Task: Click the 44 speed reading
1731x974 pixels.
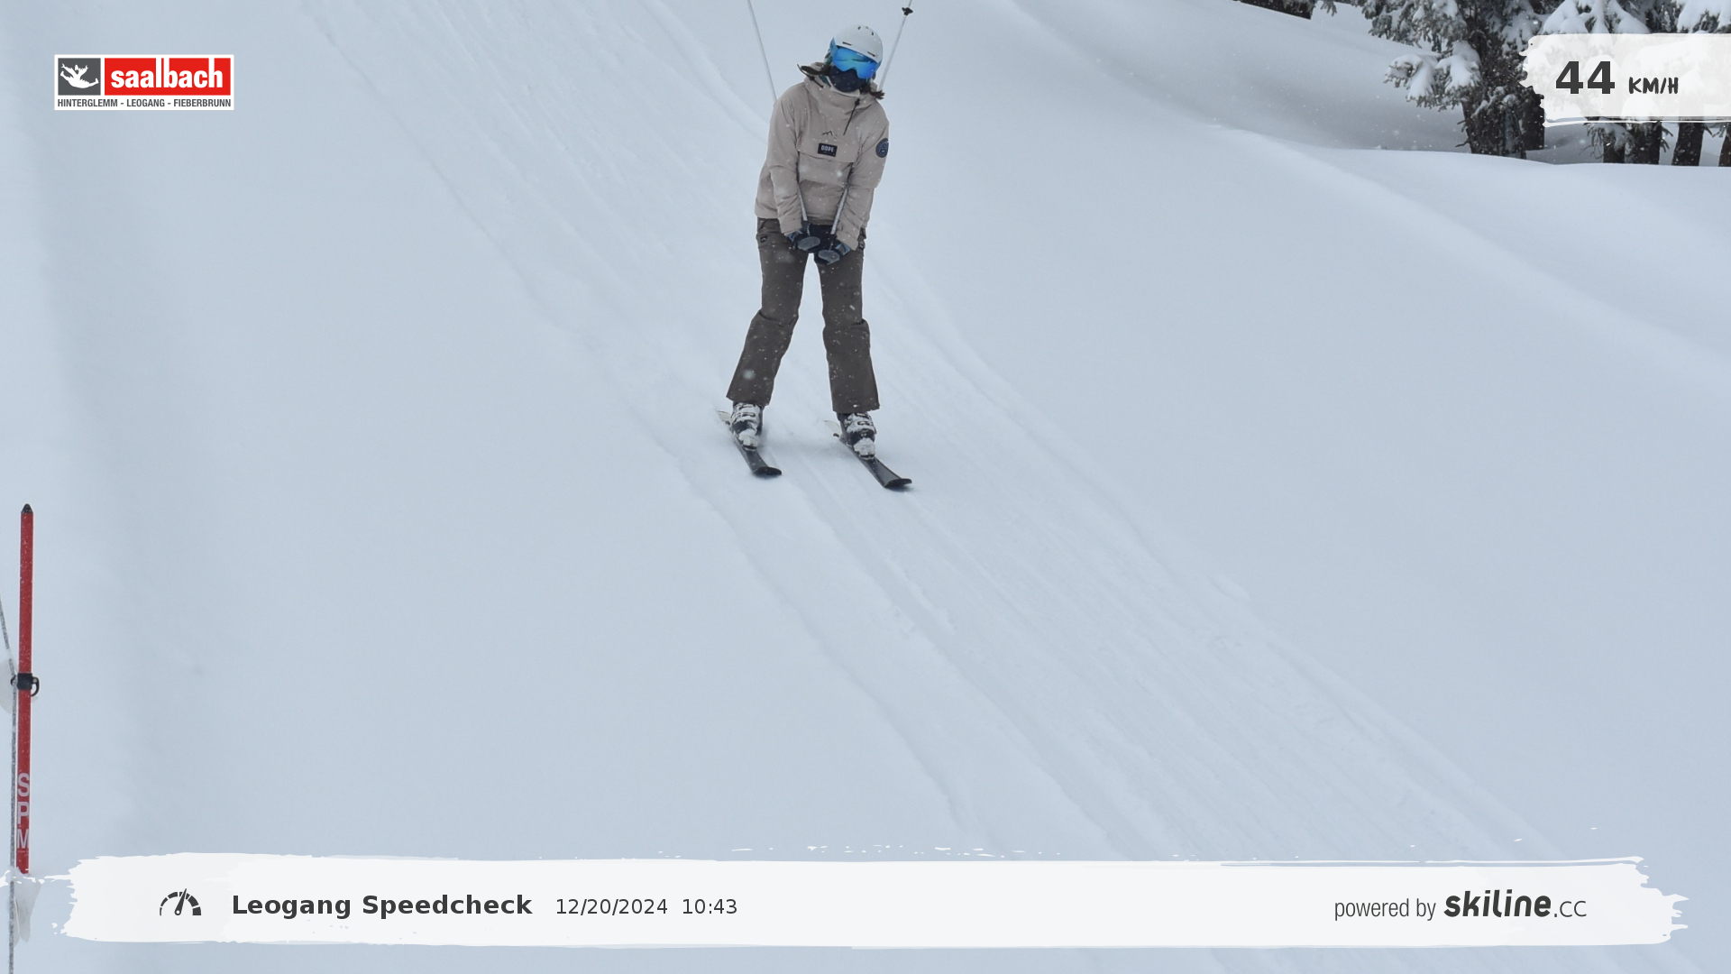Action: 1584,78
